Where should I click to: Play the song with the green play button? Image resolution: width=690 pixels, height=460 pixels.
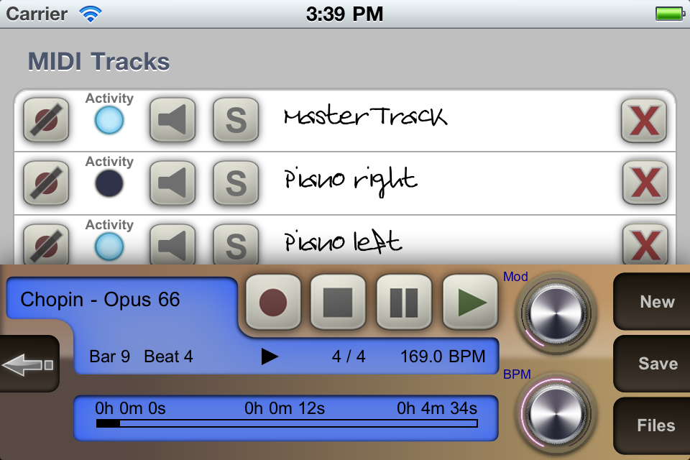pos(470,302)
